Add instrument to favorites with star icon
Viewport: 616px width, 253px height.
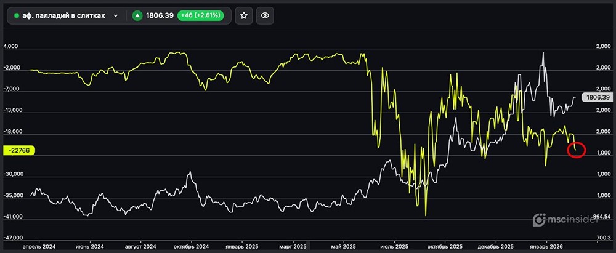point(244,16)
